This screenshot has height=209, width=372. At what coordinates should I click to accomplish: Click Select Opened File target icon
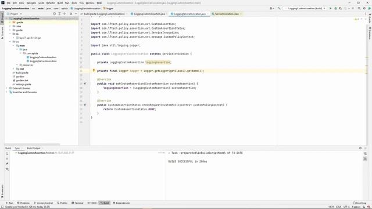click(54, 14)
